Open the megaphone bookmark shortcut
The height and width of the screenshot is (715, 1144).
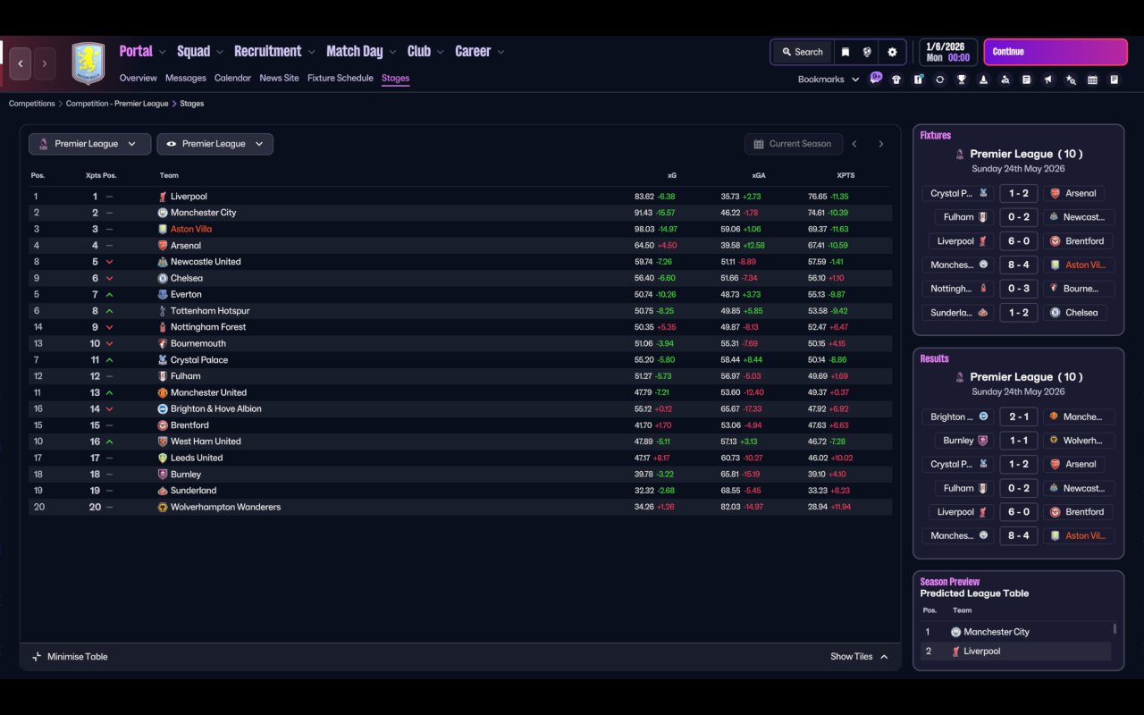(x=1048, y=80)
